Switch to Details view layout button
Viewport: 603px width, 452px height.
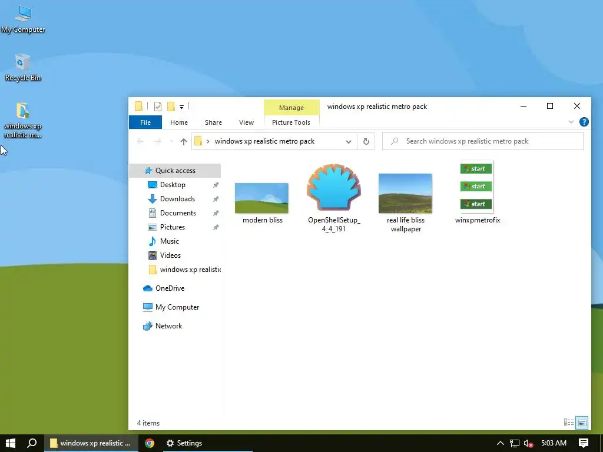coord(568,423)
